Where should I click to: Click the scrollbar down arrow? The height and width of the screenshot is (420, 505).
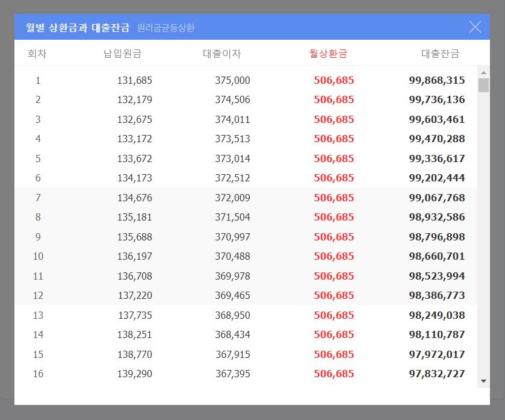pos(483,381)
